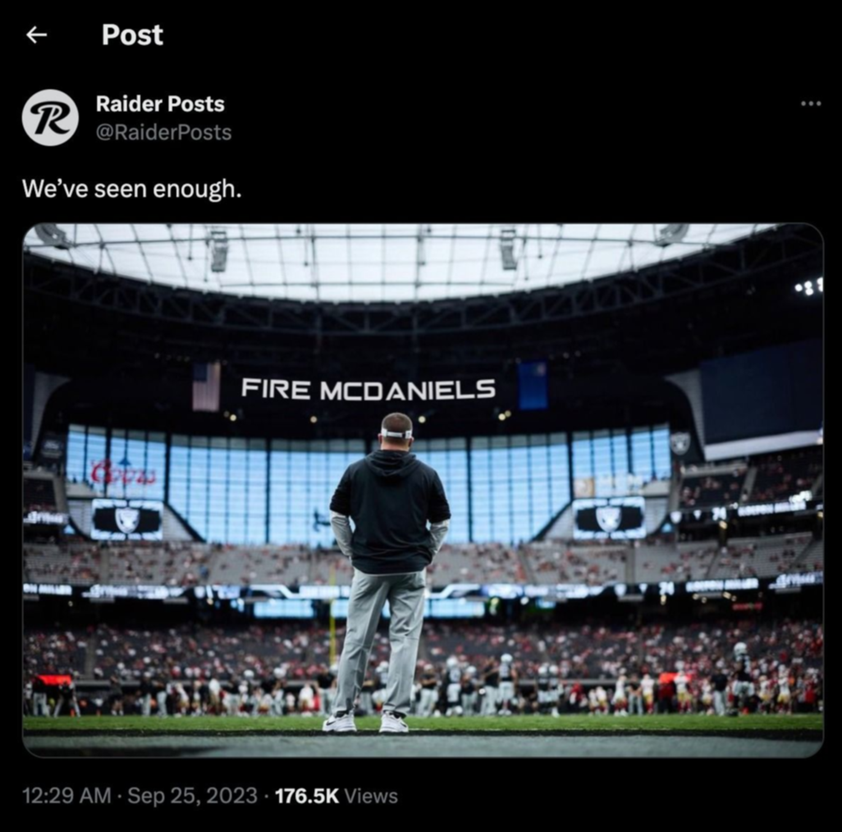Click the red Coors sign in the photo
The height and width of the screenshot is (832, 842).
pos(123,472)
